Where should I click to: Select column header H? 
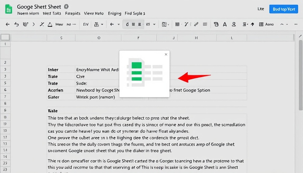[x=196, y=38]
